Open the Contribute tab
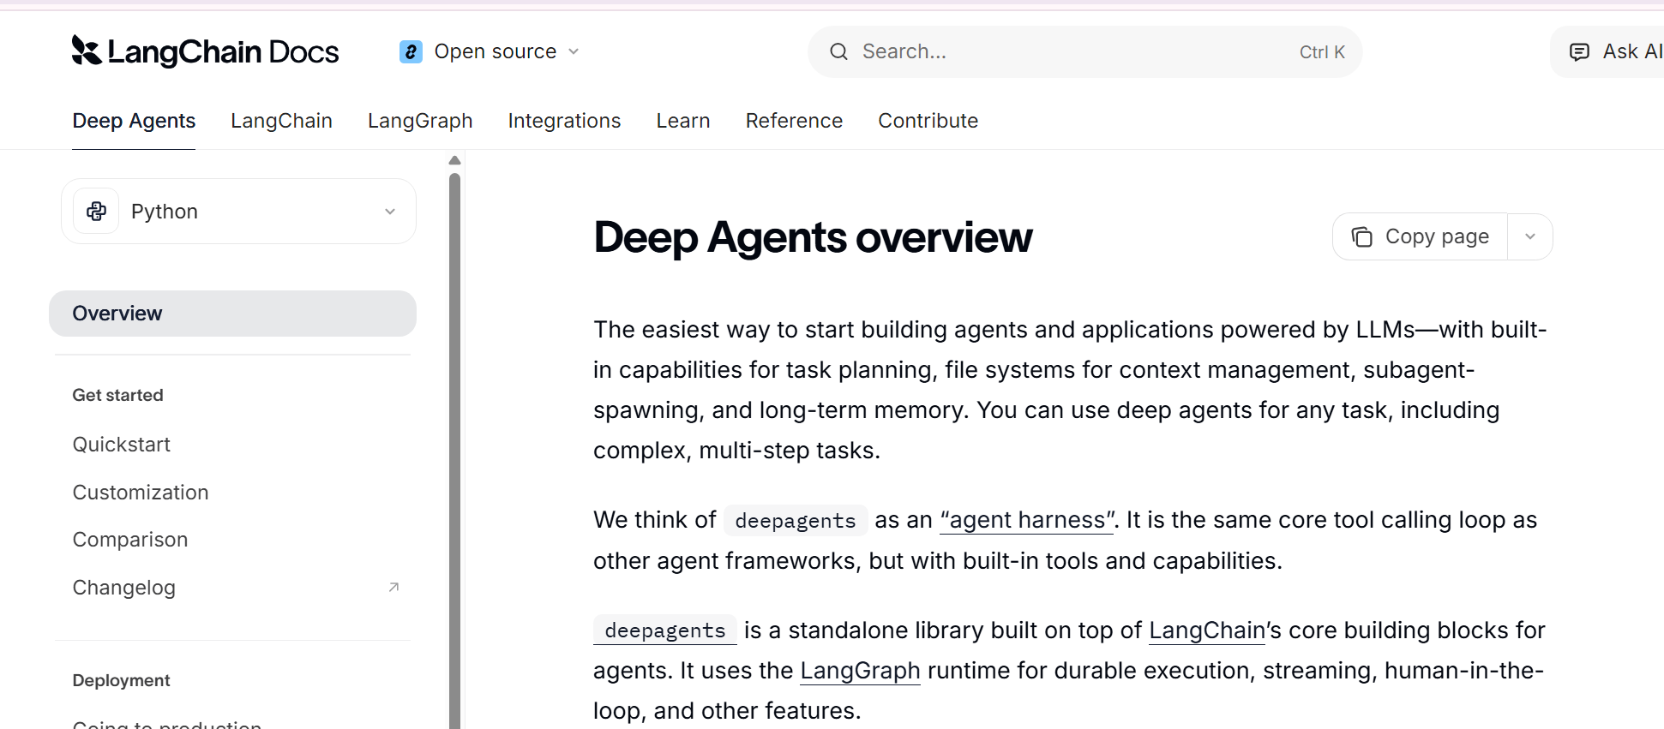The height and width of the screenshot is (729, 1664). [928, 121]
